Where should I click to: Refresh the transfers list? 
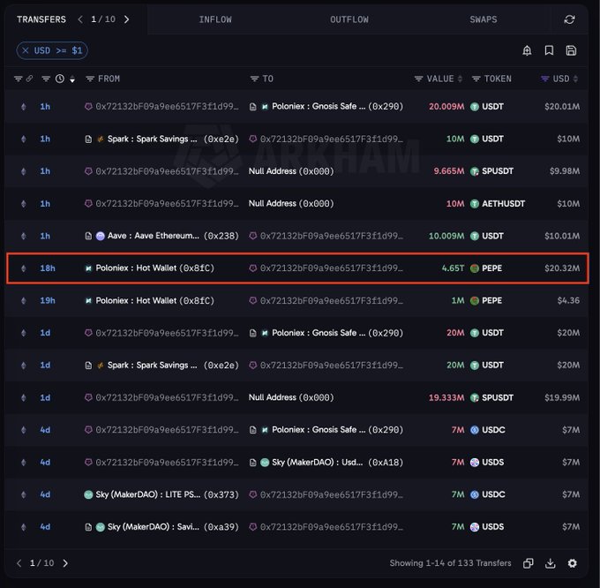tap(569, 19)
